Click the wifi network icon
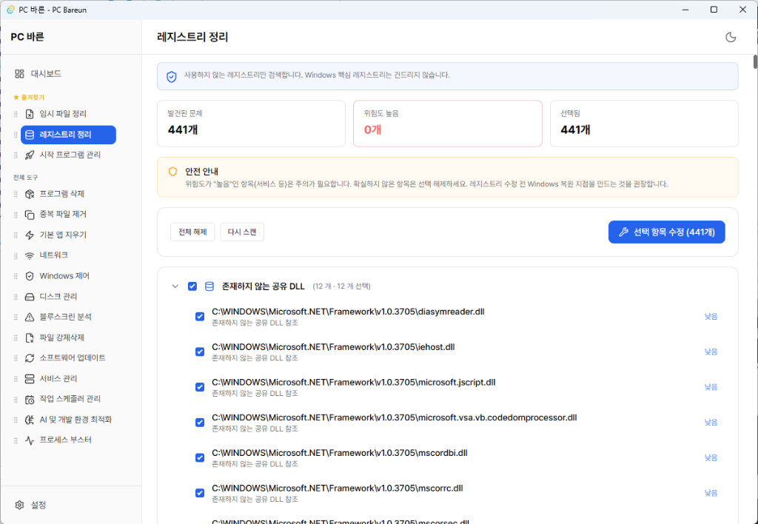This screenshot has width=758, height=524. tap(30, 255)
